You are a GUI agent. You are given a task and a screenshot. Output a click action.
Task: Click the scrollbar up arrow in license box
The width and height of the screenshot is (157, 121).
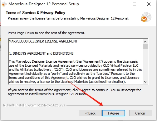click(x=145, y=42)
